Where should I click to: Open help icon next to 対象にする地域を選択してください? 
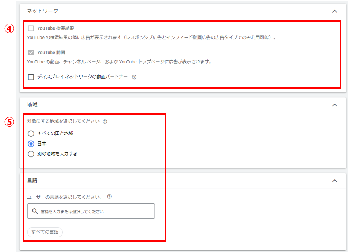point(105,121)
